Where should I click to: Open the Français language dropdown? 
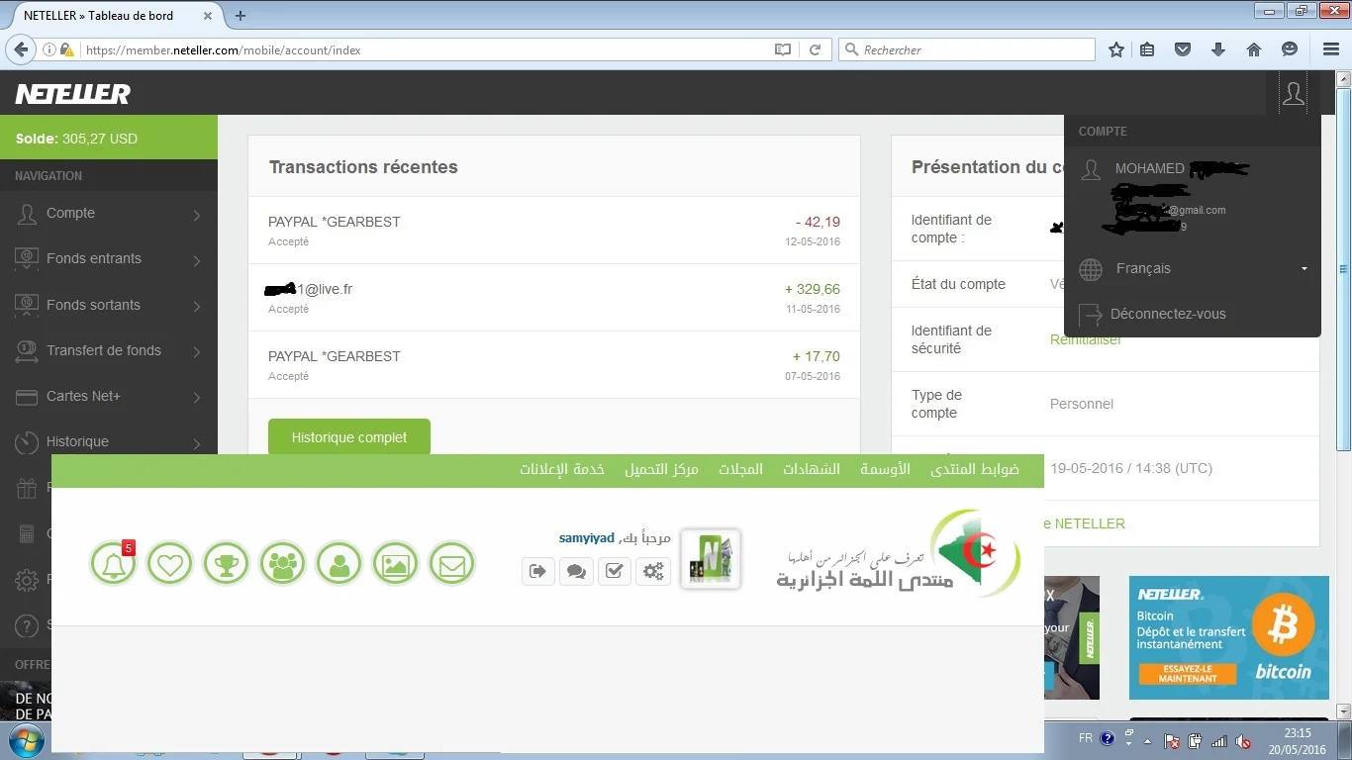1192,268
